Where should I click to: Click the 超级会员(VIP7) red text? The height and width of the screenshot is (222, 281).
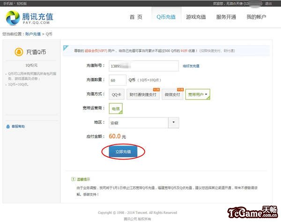click(96, 51)
